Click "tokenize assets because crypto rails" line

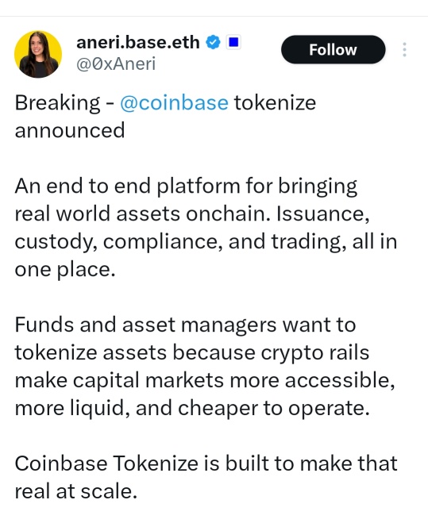[192, 353]
